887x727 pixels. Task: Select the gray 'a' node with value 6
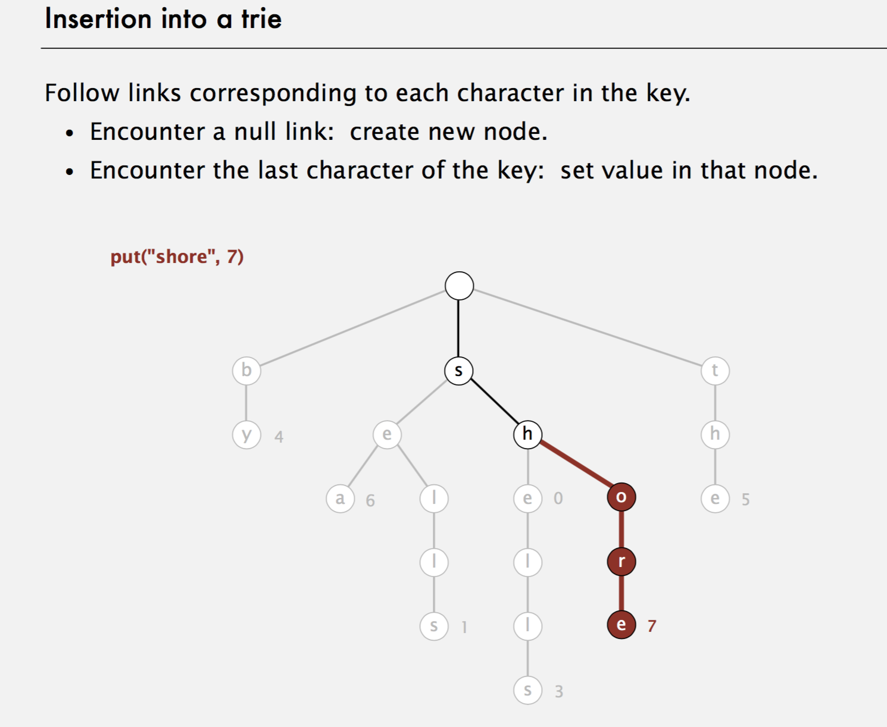click(340, 499)
